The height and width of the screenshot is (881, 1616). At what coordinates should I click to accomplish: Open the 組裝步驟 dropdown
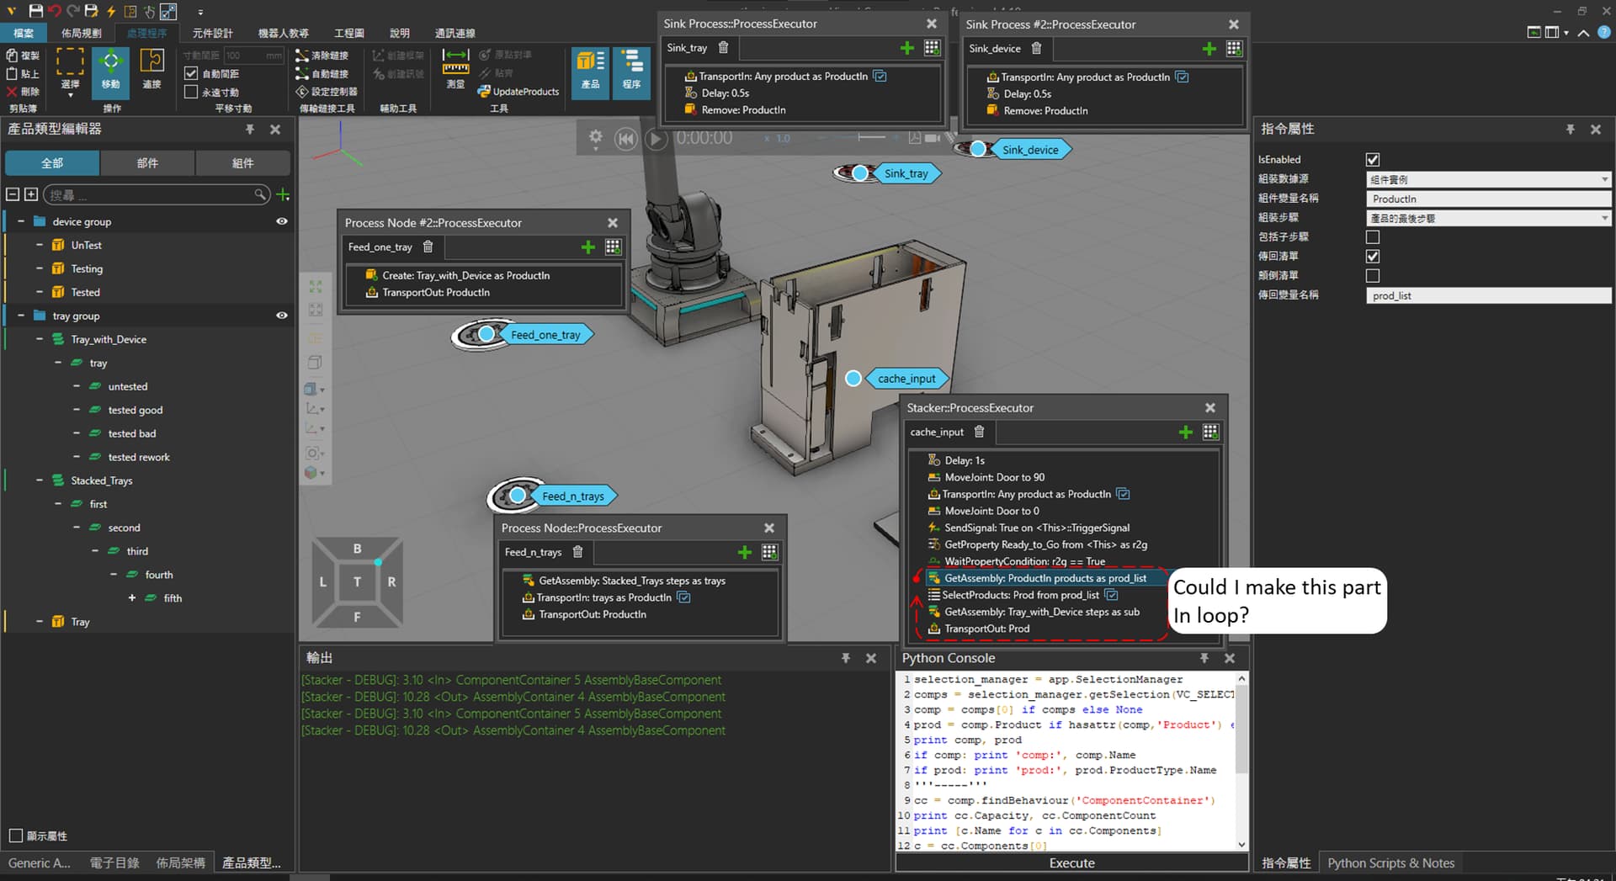click(x=1487, y=218)
